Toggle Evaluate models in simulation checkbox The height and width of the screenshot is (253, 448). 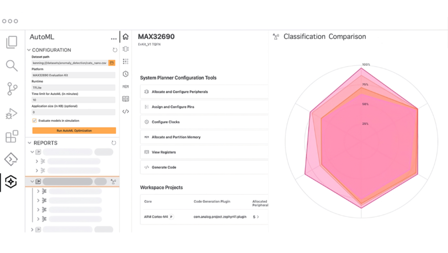click(x=34, y=121)
